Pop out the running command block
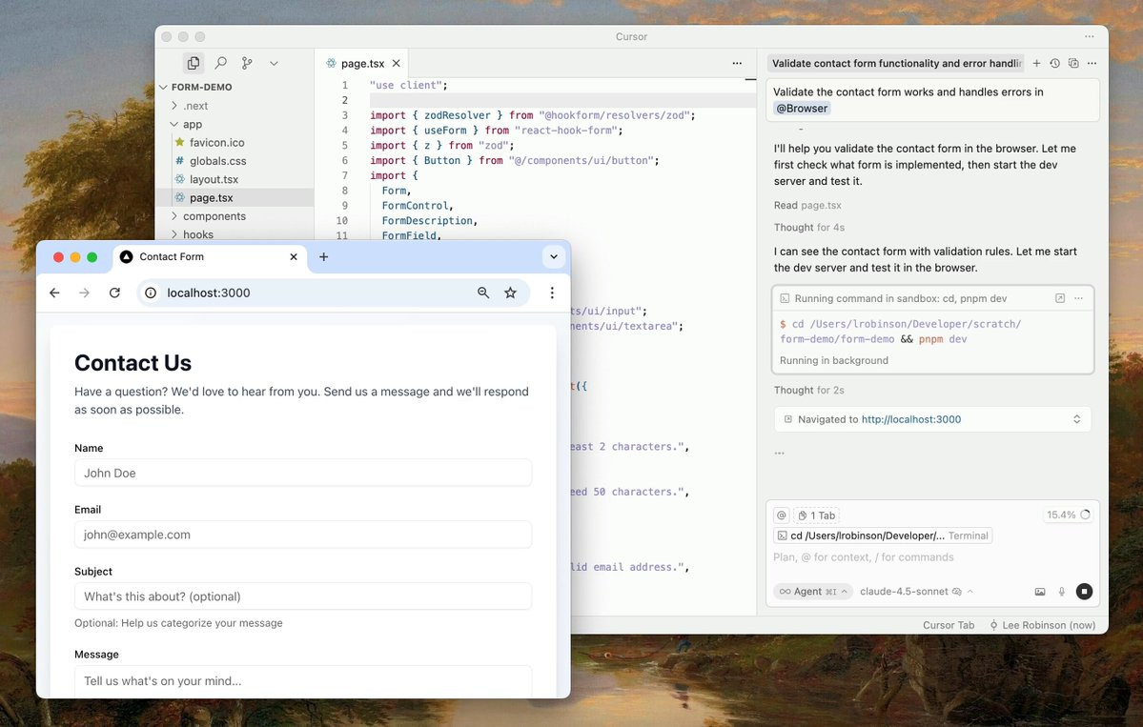 1060,298
